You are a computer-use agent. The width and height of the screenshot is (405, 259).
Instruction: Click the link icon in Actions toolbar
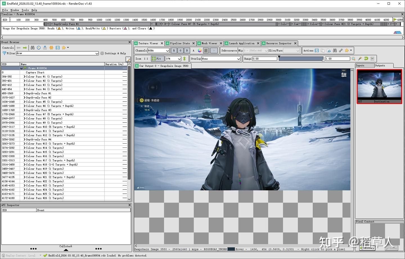[341, 51]
